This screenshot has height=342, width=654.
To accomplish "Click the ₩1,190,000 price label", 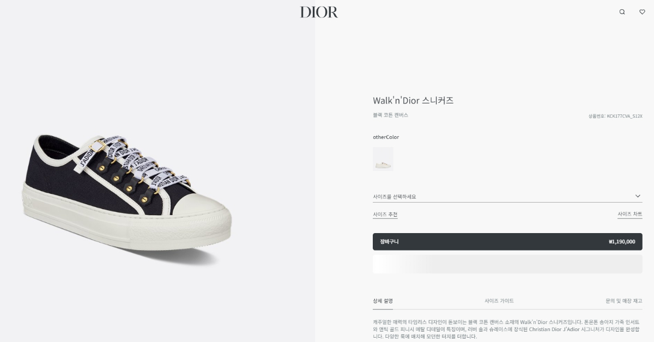I will (x=622, y=242).
